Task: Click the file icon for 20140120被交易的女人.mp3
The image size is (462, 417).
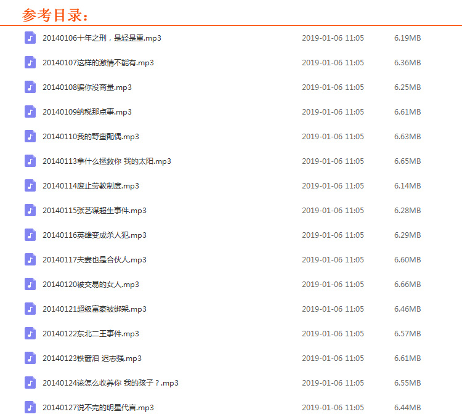Action: click(x=30, y=285)
